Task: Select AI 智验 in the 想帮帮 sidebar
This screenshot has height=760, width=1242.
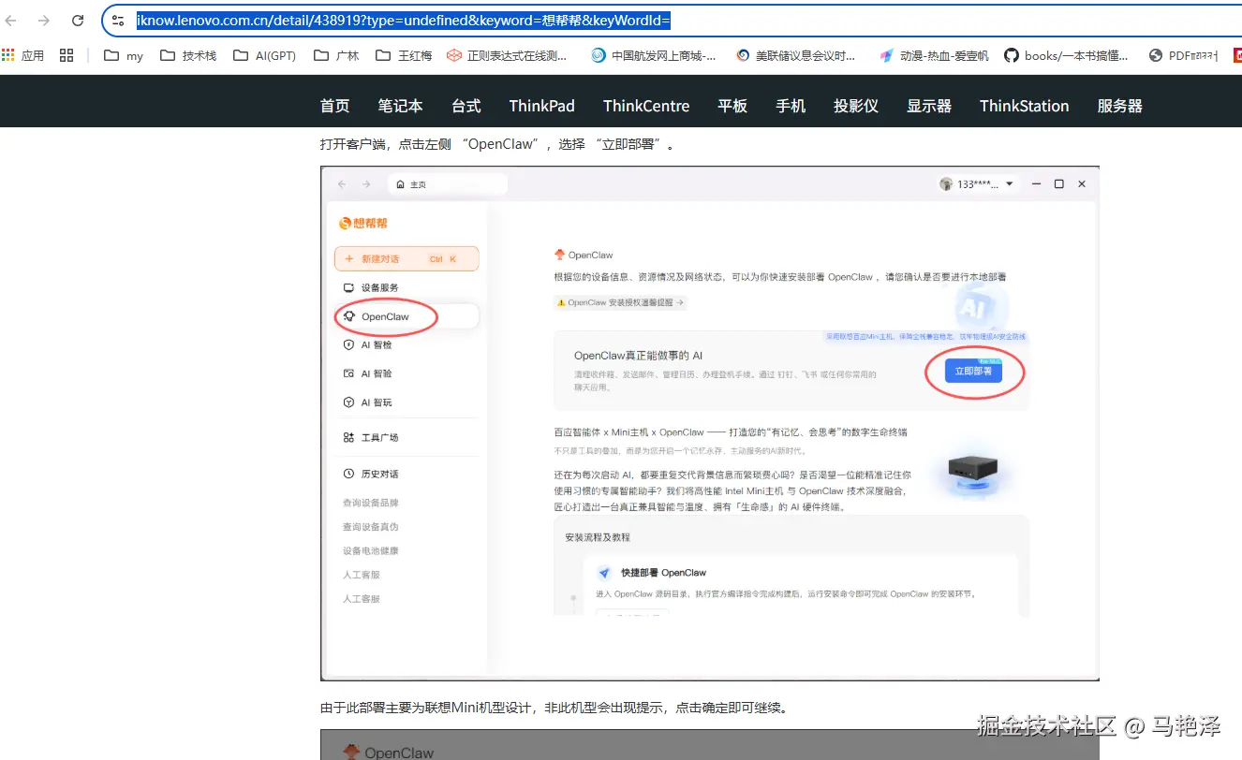Action: (x=369, y=373)
